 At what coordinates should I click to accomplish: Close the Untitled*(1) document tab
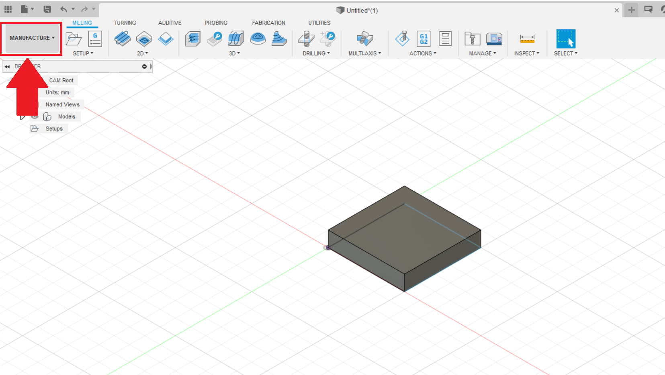tap(617, 10)
